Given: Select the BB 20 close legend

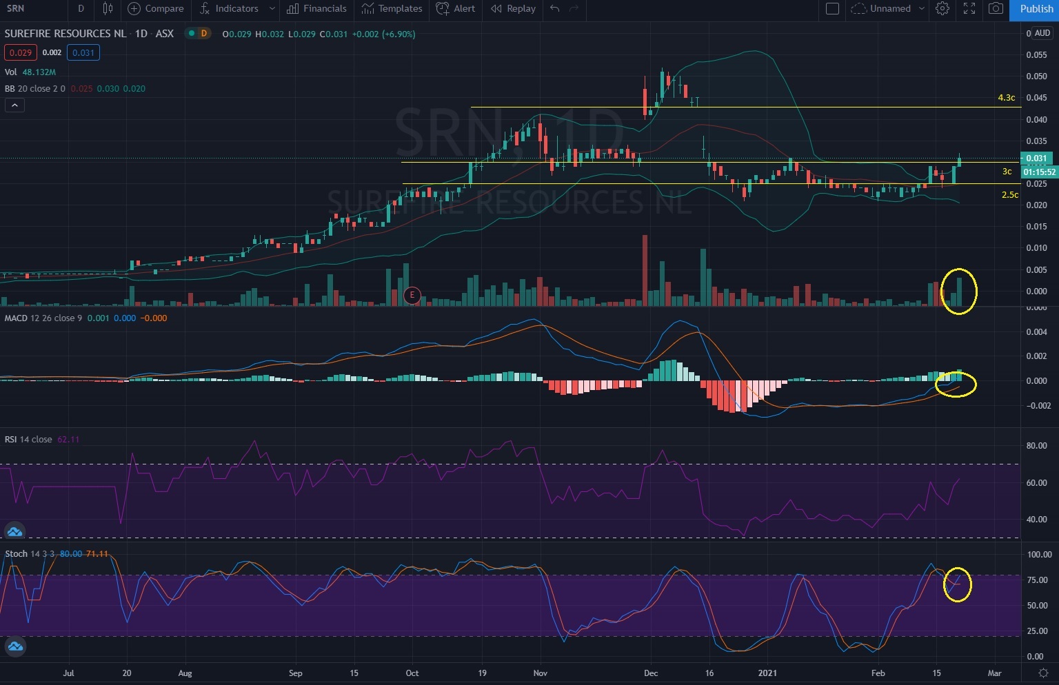Looking at the screenshot, I should click(34, 88).
